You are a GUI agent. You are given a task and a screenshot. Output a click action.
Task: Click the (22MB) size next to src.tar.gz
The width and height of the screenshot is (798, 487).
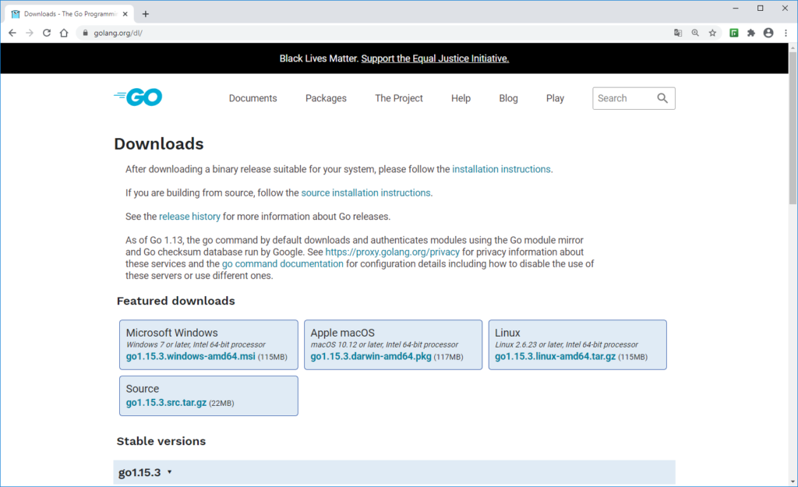coord(221,403)
